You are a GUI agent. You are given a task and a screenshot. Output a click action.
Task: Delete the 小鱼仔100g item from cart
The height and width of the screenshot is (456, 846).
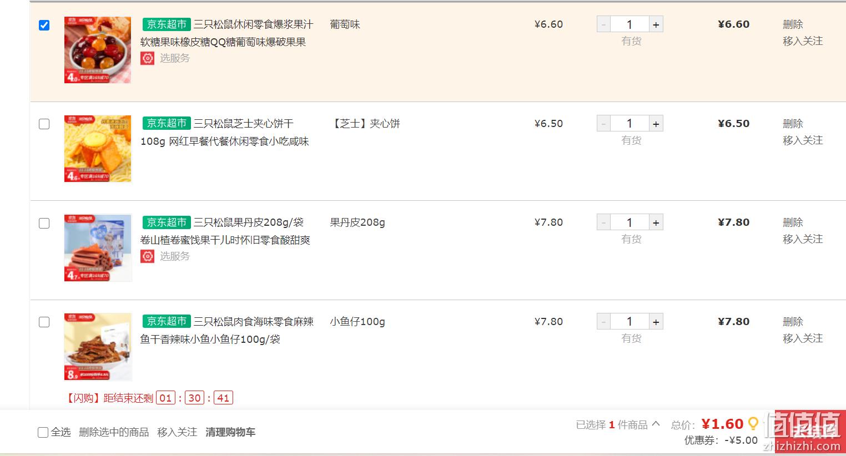click(793, 322)
